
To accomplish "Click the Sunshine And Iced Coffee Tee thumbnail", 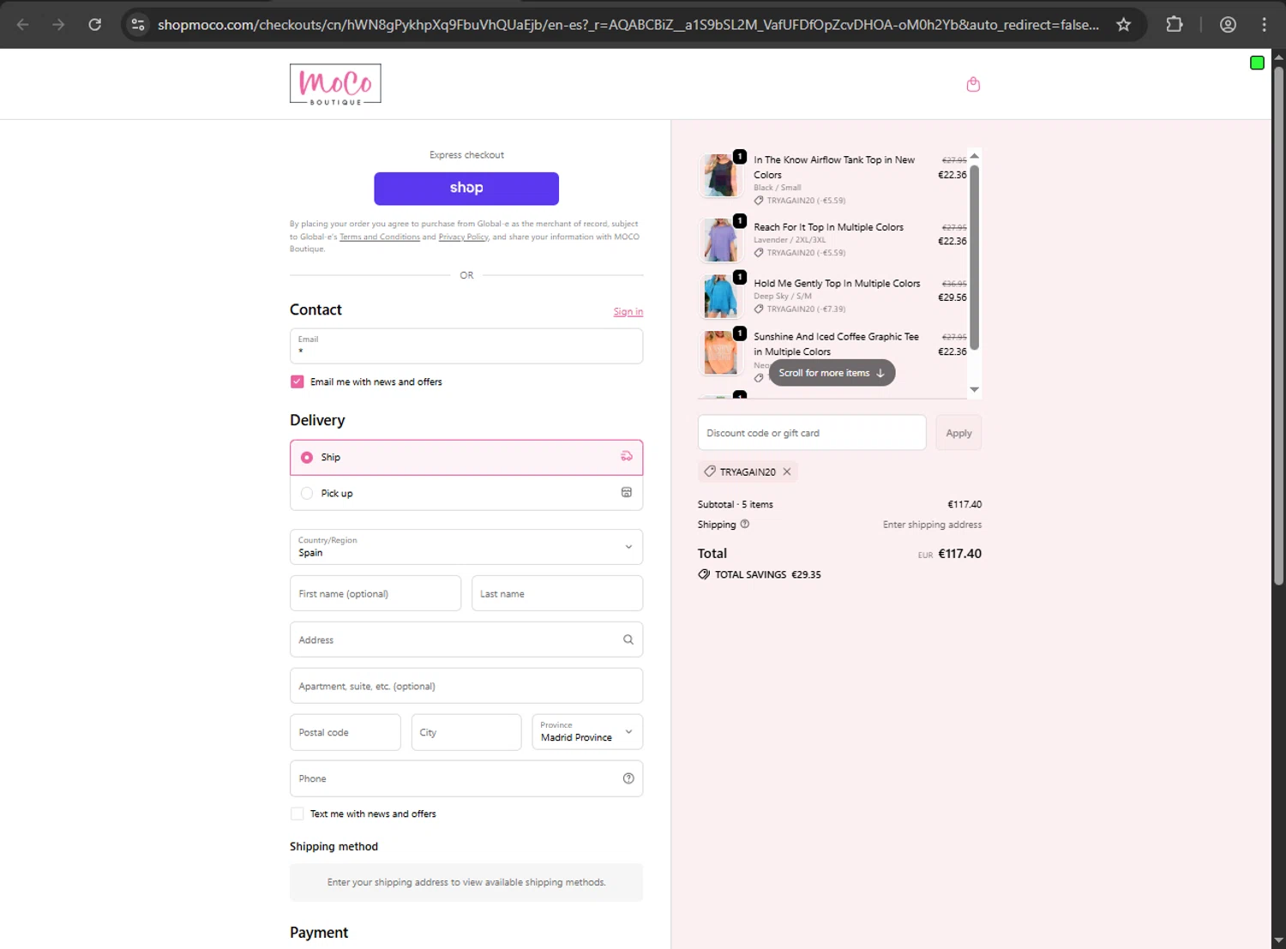I will [x=720, y=352].
